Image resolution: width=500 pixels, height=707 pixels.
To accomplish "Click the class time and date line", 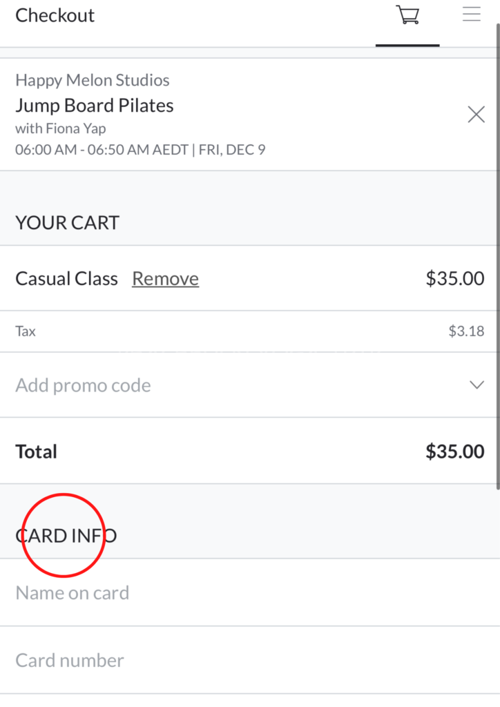I will 140,149.
